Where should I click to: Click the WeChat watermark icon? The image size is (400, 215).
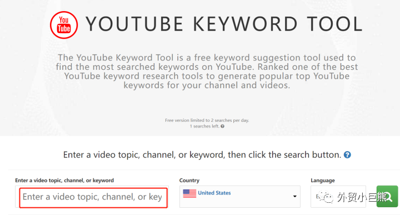click(x=325, y=196)
